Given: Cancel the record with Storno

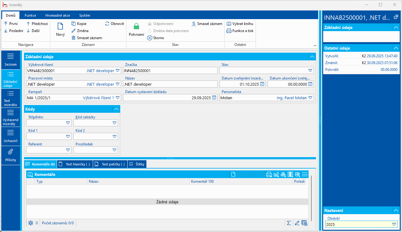Looking at the screenshot, I should 156,38.
